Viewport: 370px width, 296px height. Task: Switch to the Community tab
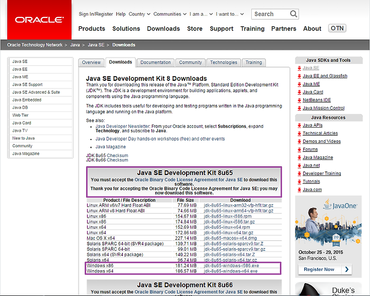191,62
